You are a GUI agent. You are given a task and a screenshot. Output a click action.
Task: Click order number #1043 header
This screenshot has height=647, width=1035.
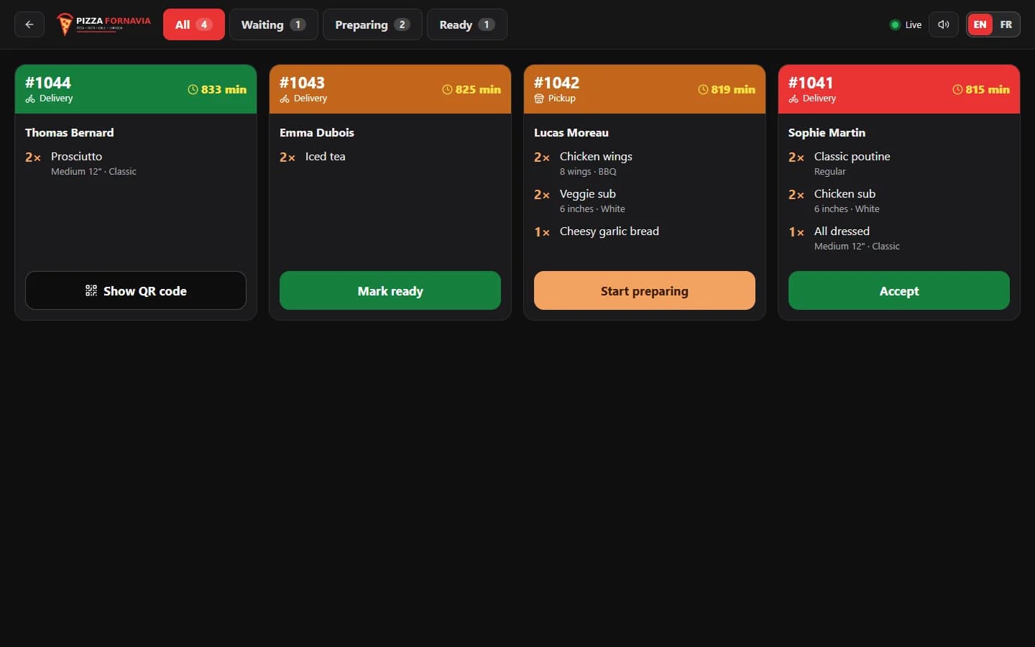[x=303, y=83]
